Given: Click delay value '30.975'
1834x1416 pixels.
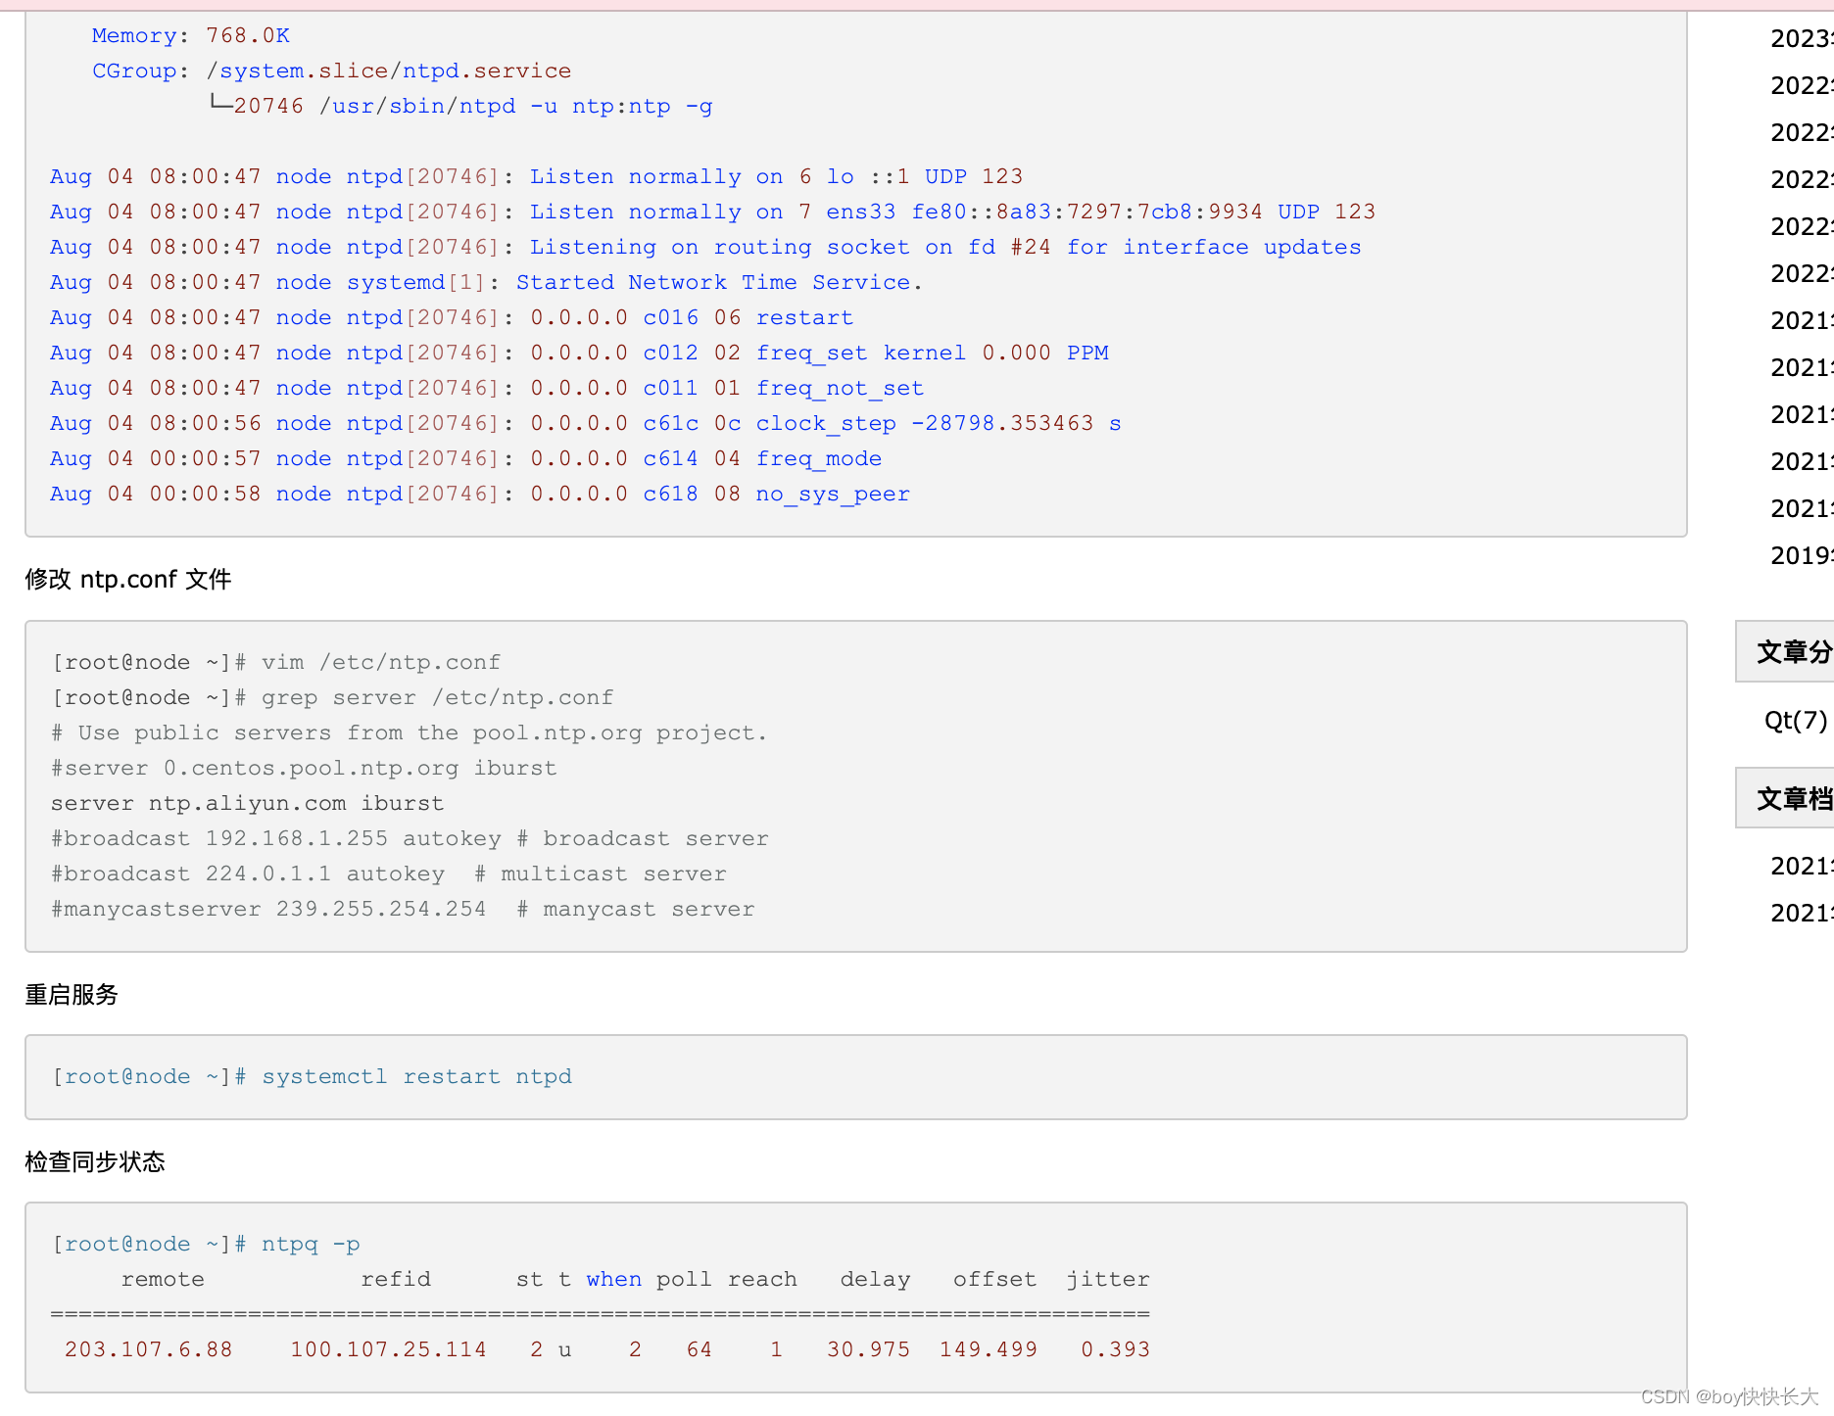Looking at the screenshot, I should point(869,1350).
